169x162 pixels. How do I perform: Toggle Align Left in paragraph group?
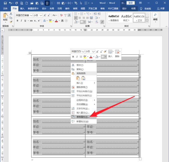click(x=76, y=18)
